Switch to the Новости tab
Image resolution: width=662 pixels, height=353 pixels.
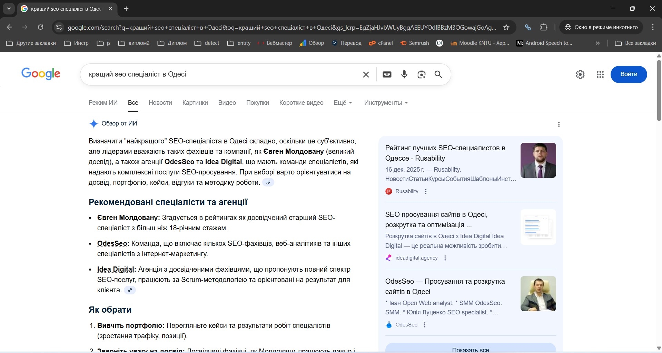pyautogui.click(x=160, y=103)
